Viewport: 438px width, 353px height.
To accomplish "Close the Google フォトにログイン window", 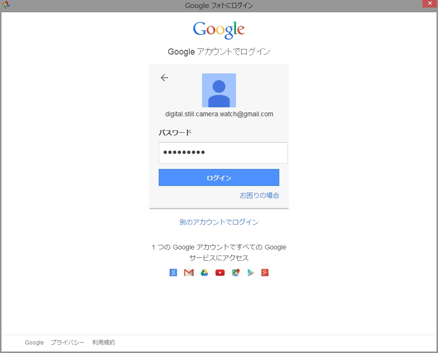I will point(430,3).
